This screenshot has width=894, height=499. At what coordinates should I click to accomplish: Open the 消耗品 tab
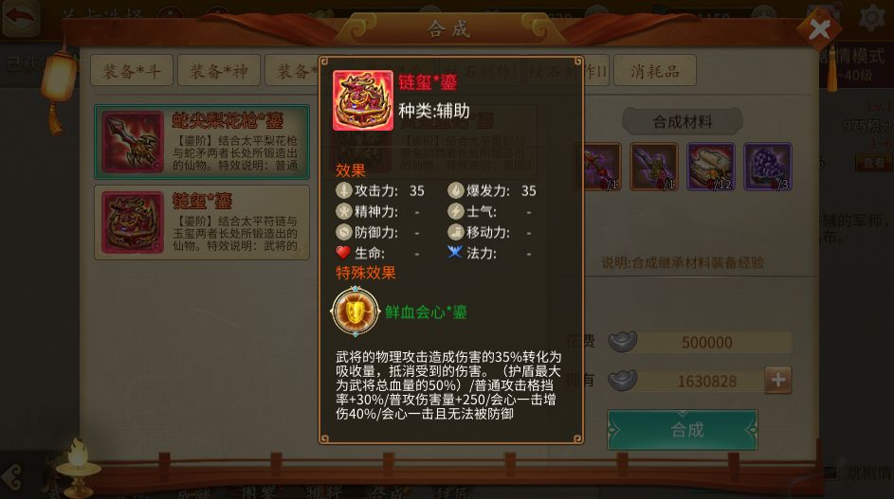point(654,71)
